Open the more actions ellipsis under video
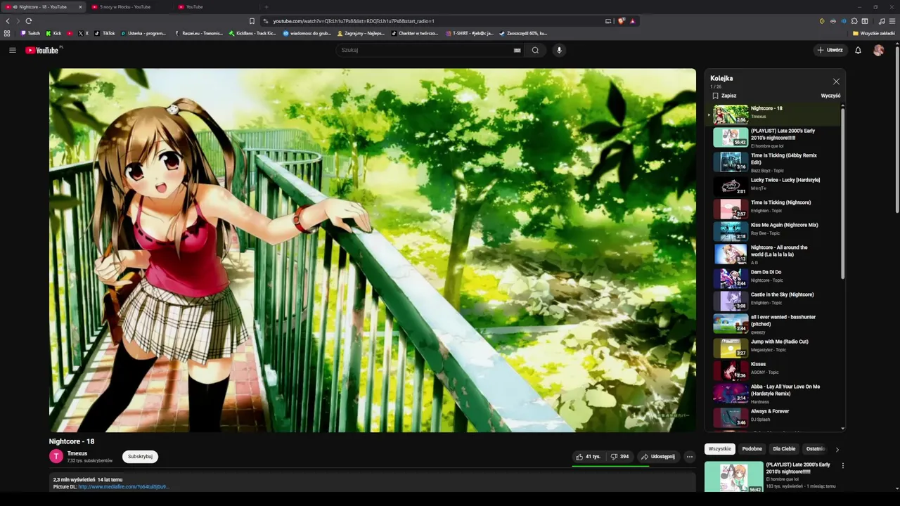This screenshot has height=506, width=900. coord(689,457)
